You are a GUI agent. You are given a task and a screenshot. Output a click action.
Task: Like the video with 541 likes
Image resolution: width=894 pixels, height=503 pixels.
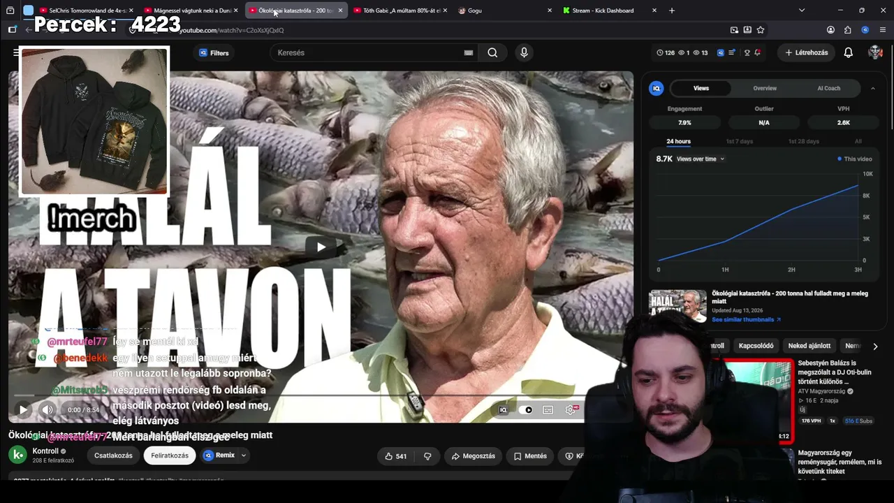395,456
